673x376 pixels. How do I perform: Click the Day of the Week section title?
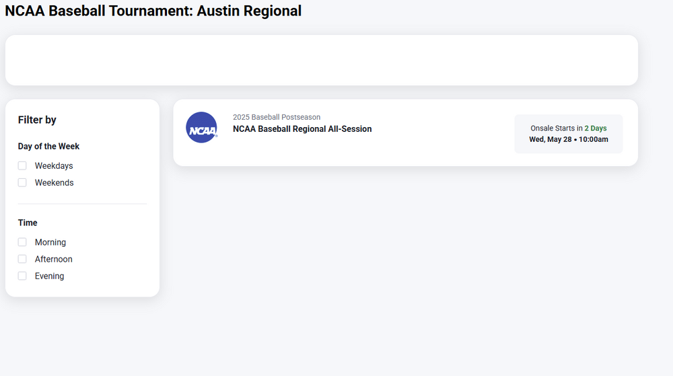pyautogui.click(x=48, y=146)
